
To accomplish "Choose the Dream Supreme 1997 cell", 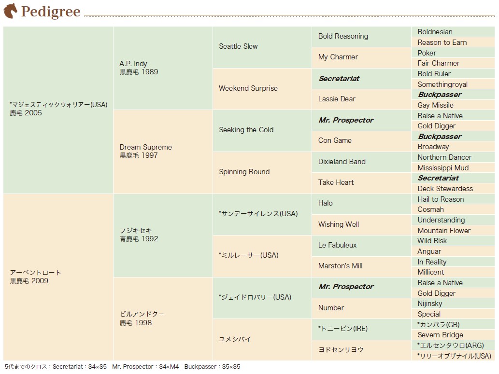I will coord(163,152).
